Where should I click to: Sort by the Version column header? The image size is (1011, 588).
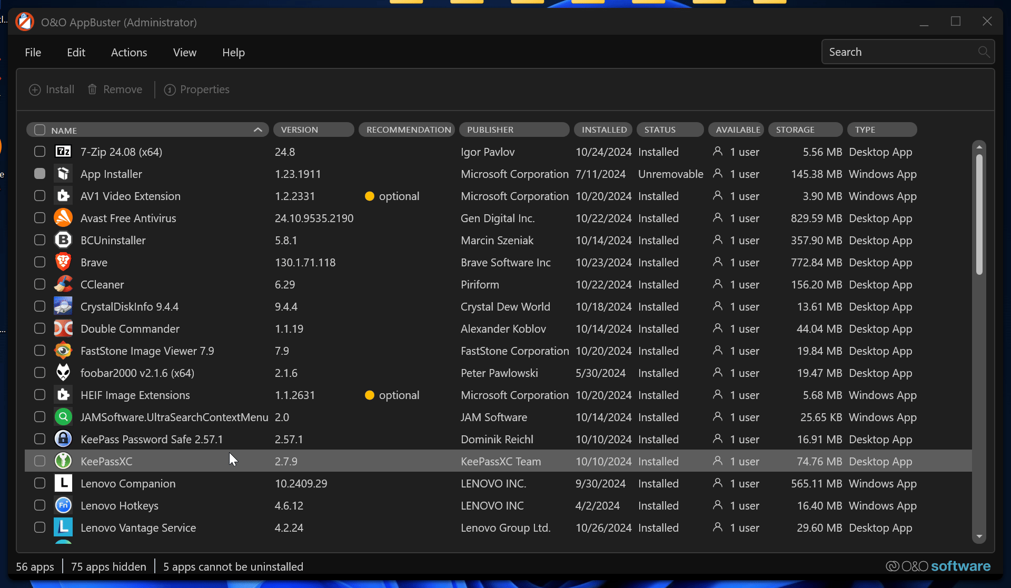[x=314, y=129]
